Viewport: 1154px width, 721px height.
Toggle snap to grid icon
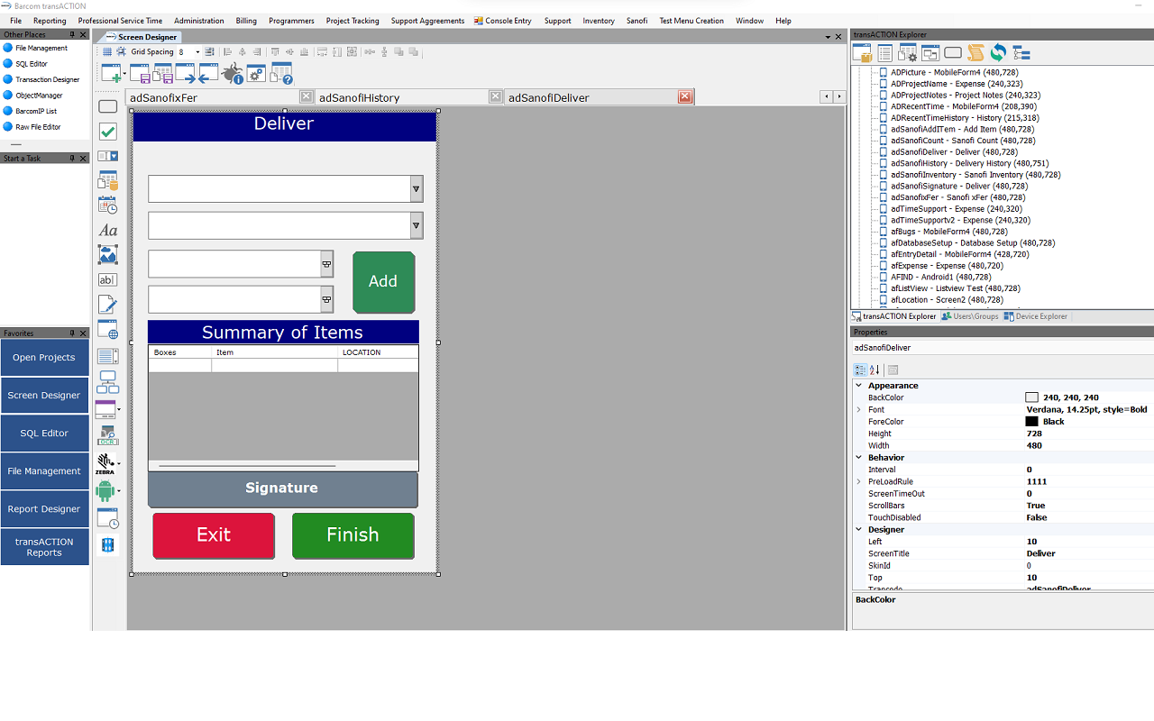point(121,52)
